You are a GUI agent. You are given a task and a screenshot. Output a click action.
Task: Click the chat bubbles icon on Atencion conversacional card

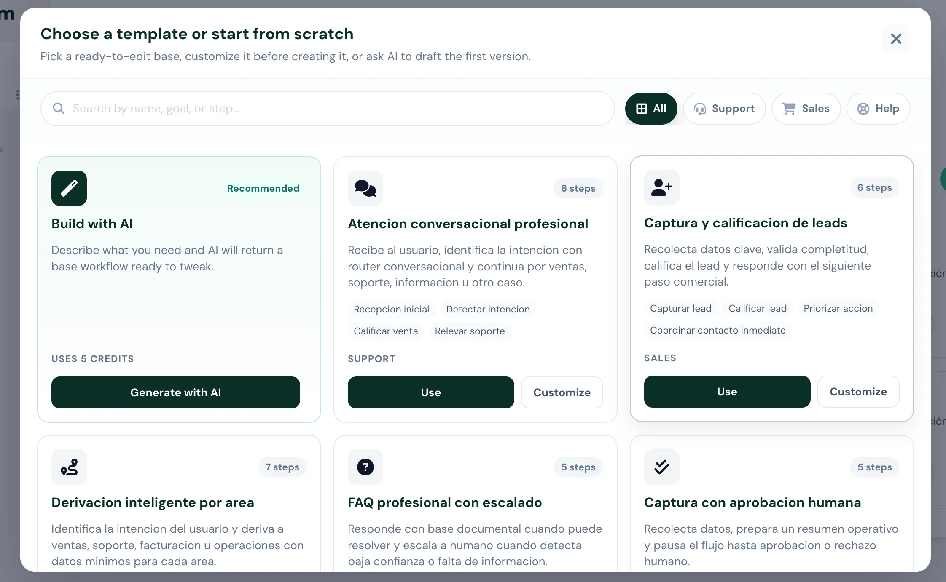click(365, 188)
